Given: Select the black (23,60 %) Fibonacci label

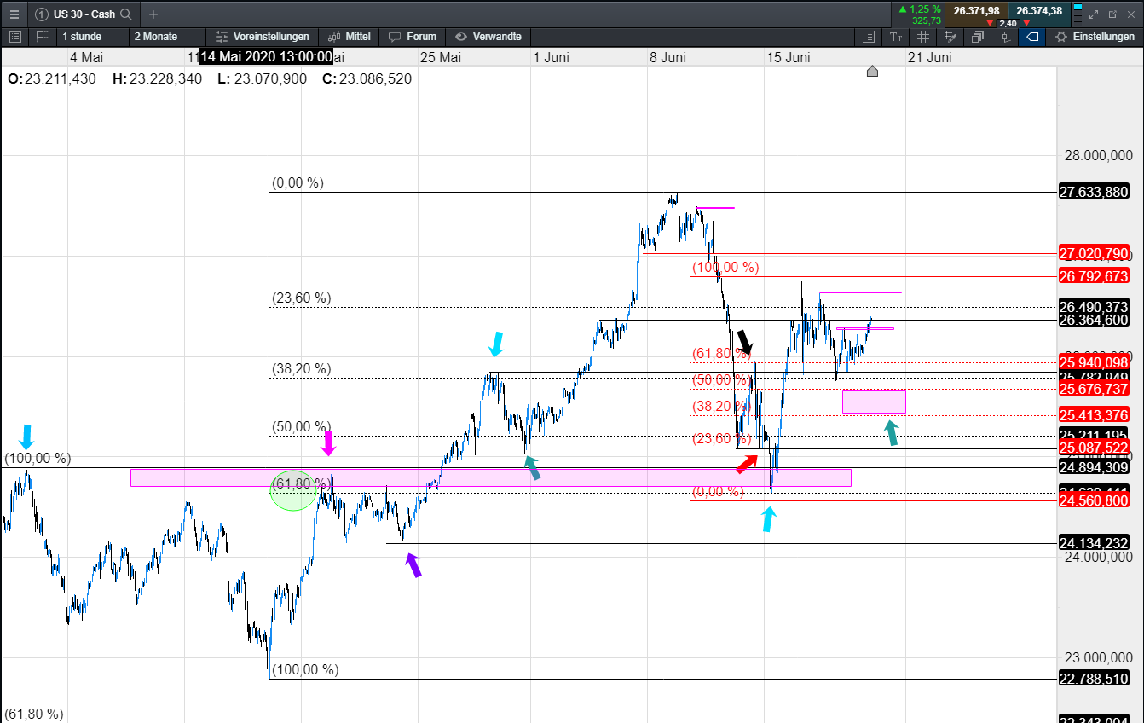Looking at the screenshot, I should point(302,298).
